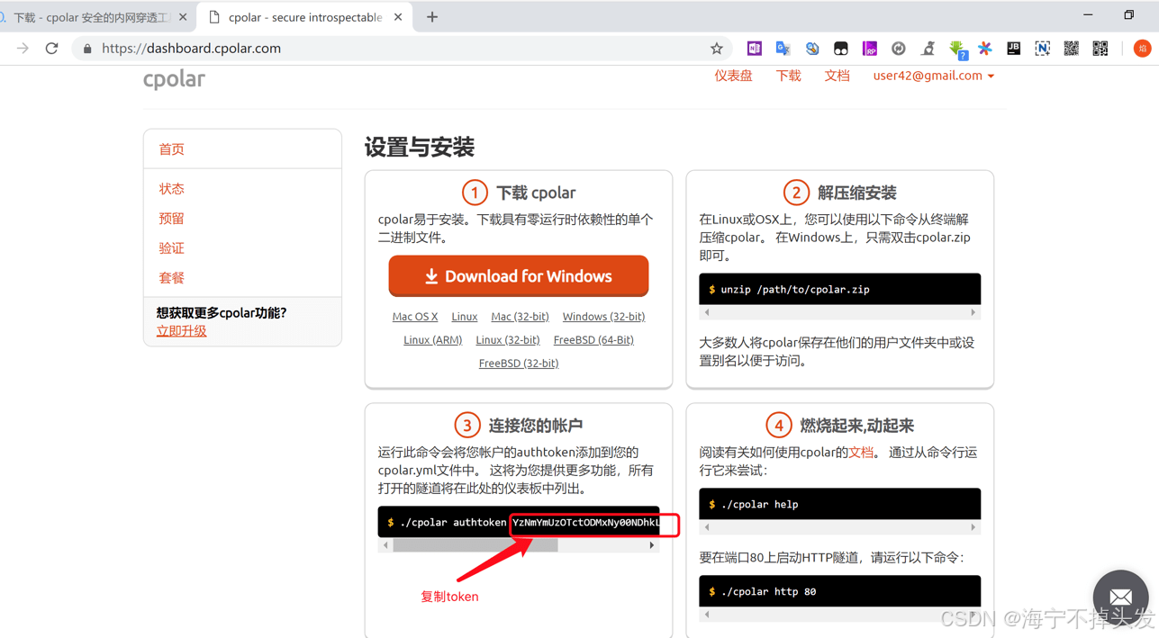
Task: Click the unzip box scrollbar right arrow
Action: 973,313
